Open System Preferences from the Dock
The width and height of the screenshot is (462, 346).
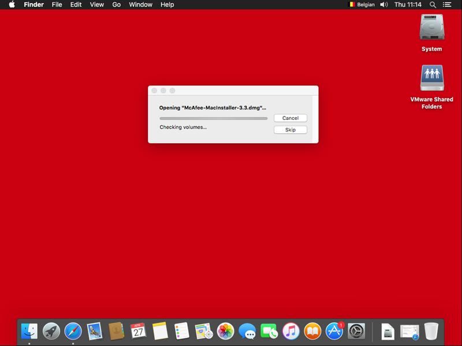click(356, 331)
